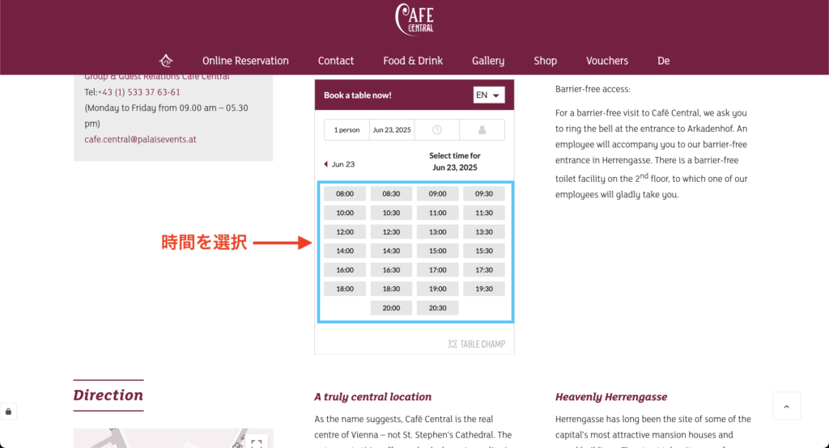The height and width of the screenshot is (448, 829).
Task: Book the 15:30 time slot
Action: coord(484,251)
